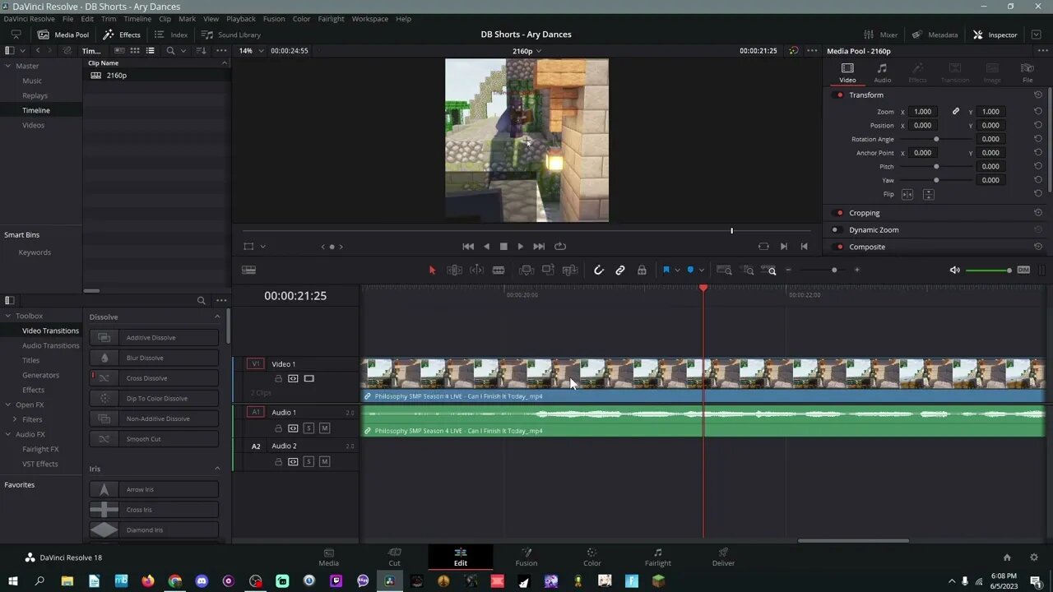Select the Trim Edit Mode tool
1053x592 pixels.
tap(454, 270)
